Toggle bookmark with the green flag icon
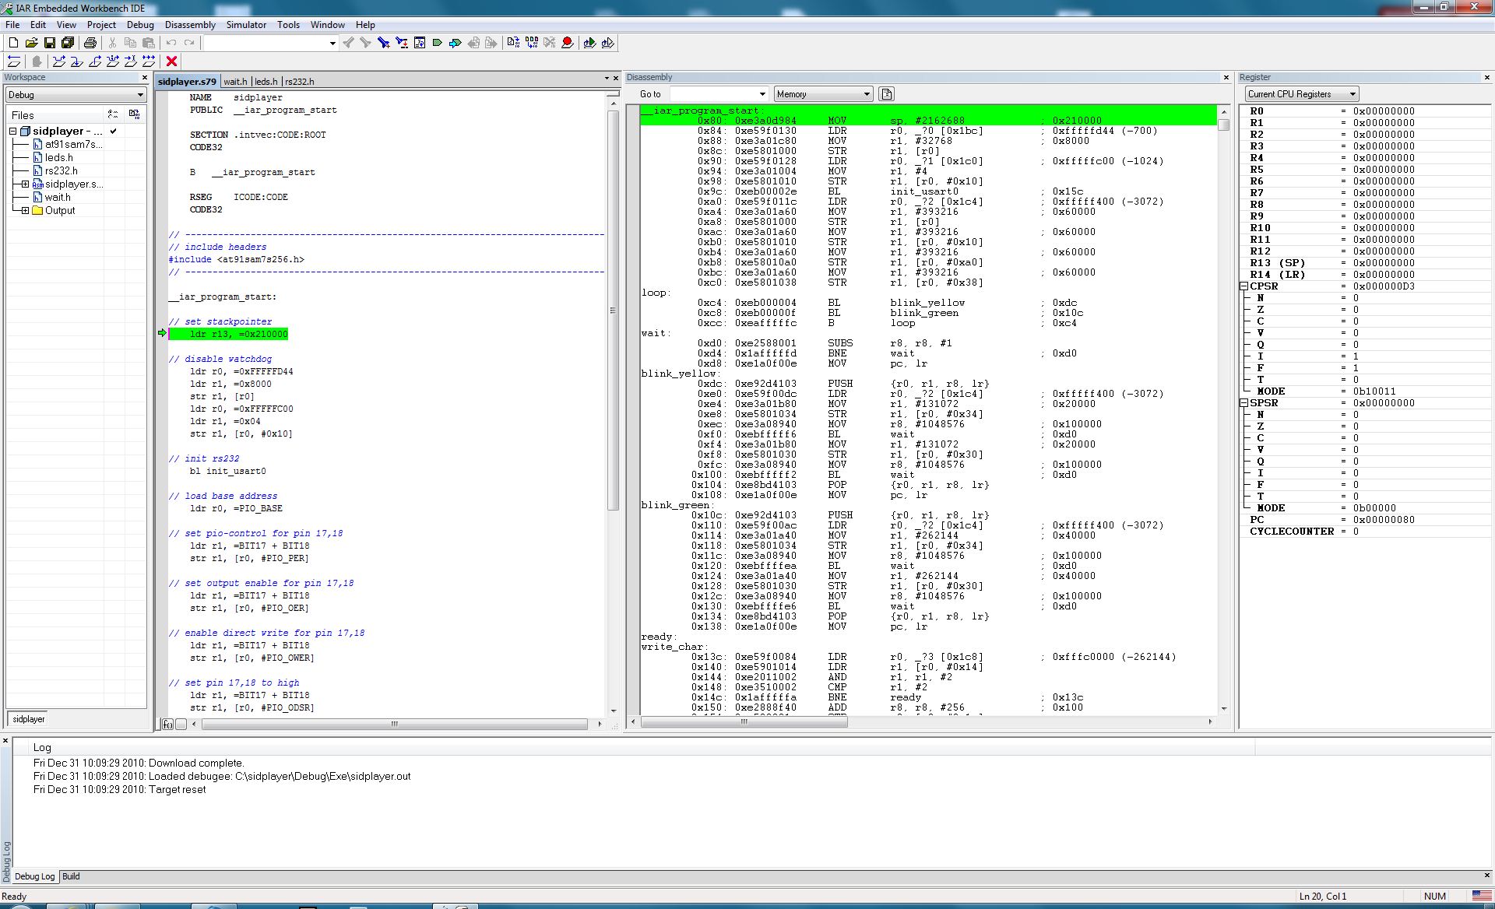This screenshot has height=909, width=1495. (437, 43)
